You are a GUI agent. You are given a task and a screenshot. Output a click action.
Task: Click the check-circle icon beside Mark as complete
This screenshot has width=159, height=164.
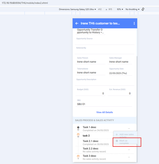pyautogui.click(x=117, y=141)
